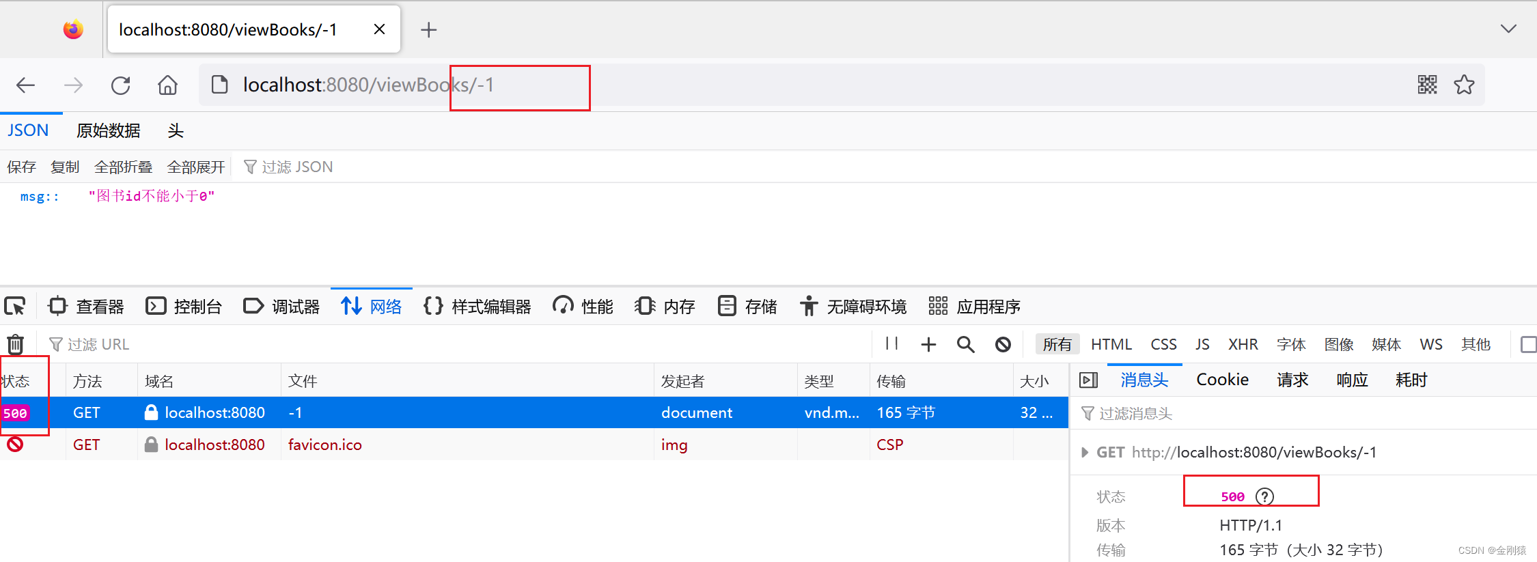Image resolution: width=1537 pixels, height=562 pixels.
Task: Select the 其他 filter
Action: 1476,344
